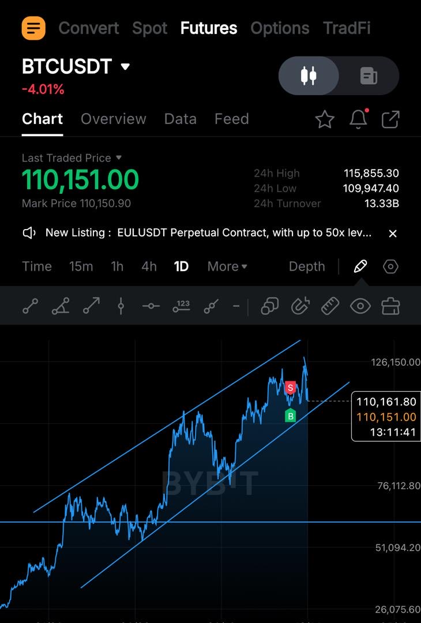
Task: Select the vertical line drawing tool
Action: point(121,306)
